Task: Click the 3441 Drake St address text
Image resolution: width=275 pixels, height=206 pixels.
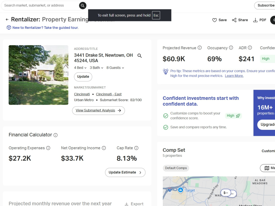Action: point(103,58)
